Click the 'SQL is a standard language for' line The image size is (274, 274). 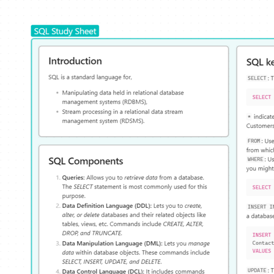90,77
